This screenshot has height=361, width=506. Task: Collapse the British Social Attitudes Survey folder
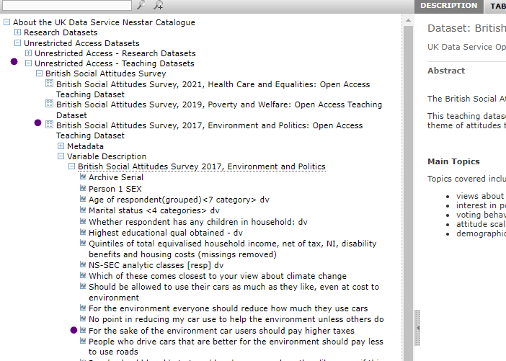pos(39,73)
